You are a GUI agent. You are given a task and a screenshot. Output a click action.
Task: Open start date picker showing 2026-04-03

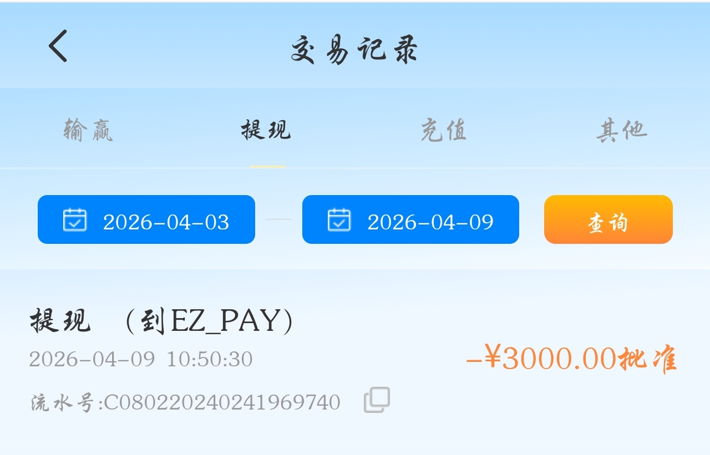point(146,219)
